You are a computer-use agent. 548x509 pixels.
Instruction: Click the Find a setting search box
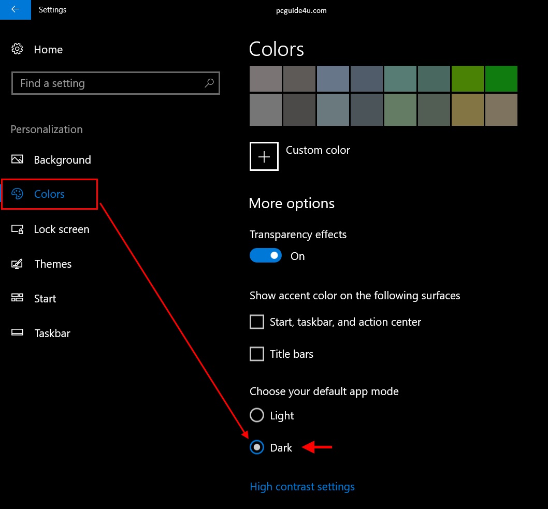click(109, 83)
